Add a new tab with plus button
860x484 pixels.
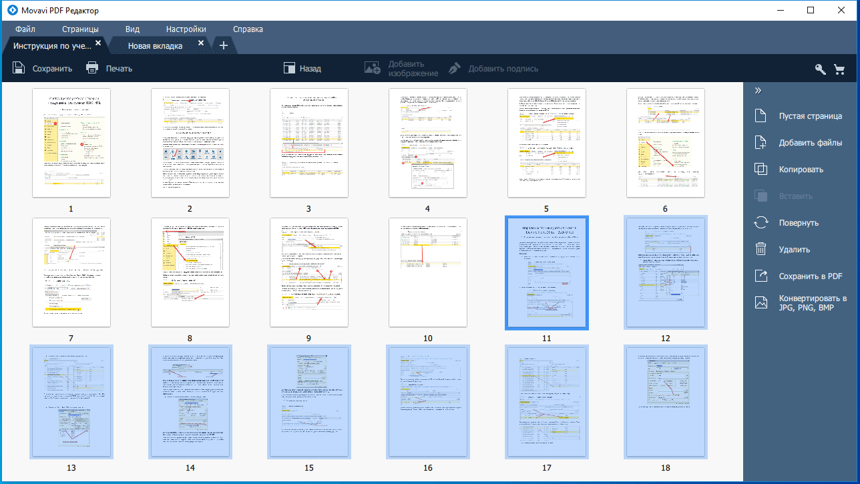point(224,45)
